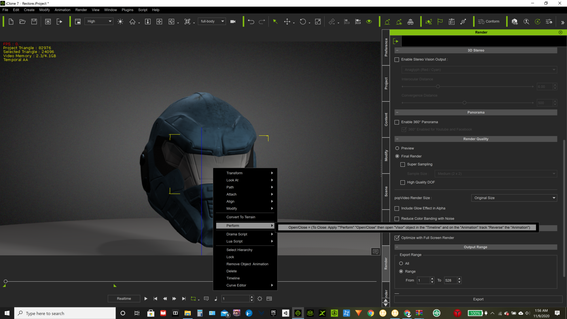Expand the Transform submenu

pos(245,173)
